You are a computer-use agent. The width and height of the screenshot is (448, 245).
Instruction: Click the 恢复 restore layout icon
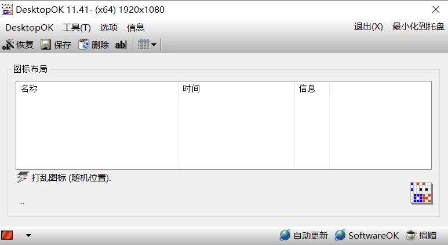9,44
